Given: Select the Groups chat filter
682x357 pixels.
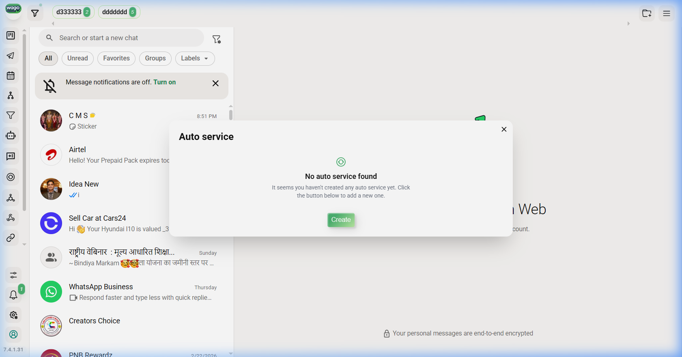Looking at the screenshot, I should (155, 58).
